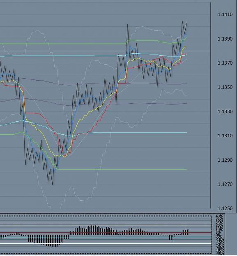237x256 pixels.
Task: Click the 1.1410 price axis label
Action: tap(225, 14)
